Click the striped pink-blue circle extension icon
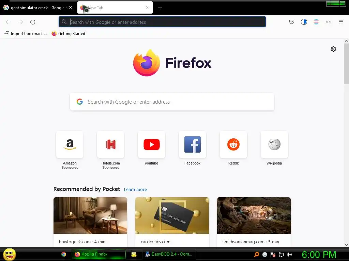The width and height of the screenshot is (349, 261). pos(316,22)
